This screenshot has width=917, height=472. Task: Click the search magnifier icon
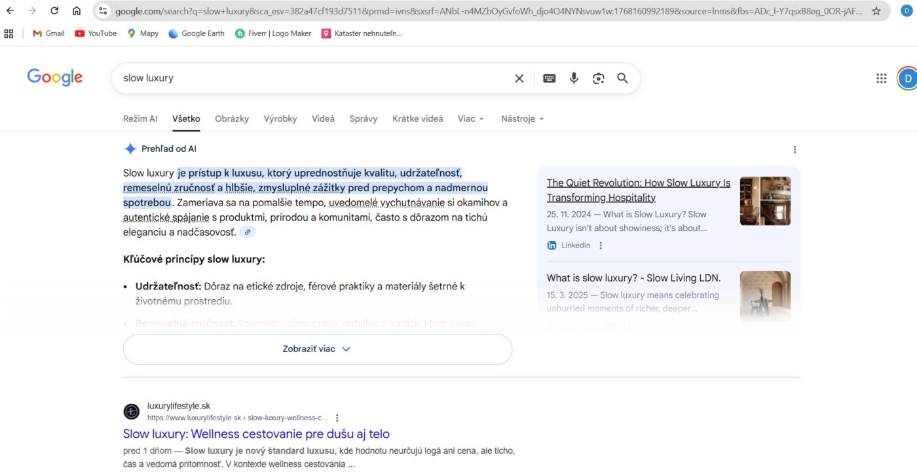622,78
